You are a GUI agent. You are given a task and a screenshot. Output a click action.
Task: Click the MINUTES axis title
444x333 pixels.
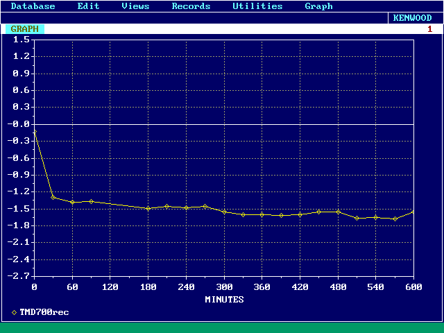pos(224,300)
